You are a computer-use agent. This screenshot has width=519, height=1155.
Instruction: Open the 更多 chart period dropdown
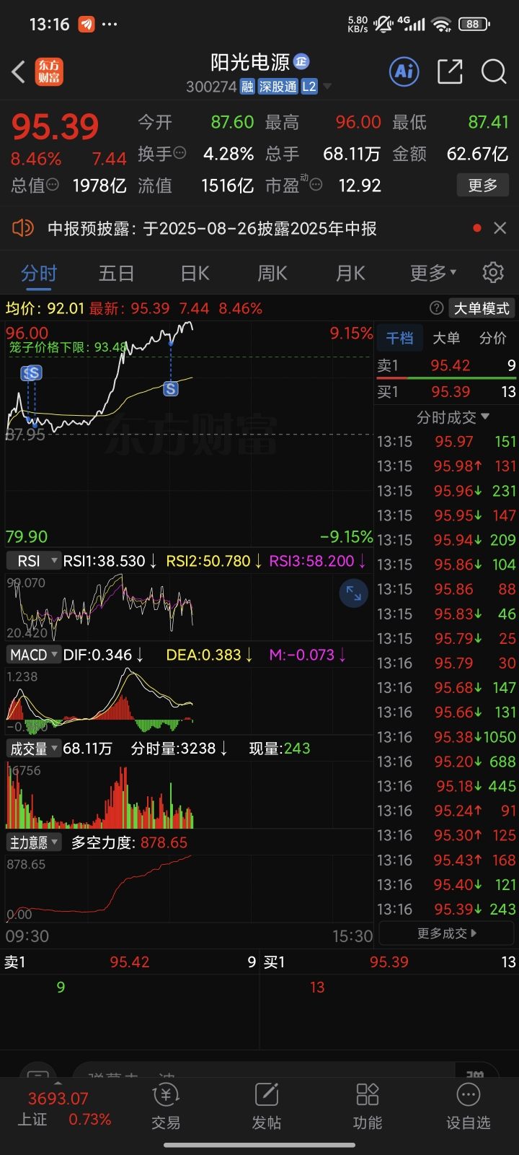432,273
